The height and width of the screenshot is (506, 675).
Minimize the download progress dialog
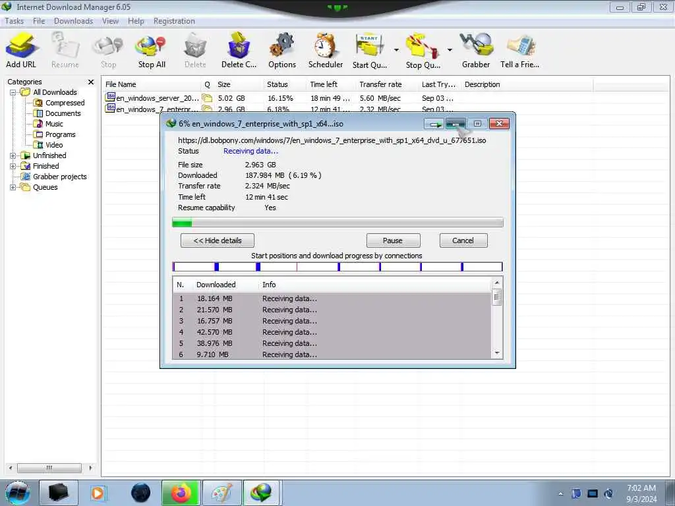point(456,124)
